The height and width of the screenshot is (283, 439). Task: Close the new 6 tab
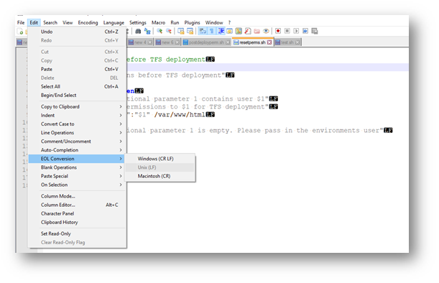[x=177, y=42]
